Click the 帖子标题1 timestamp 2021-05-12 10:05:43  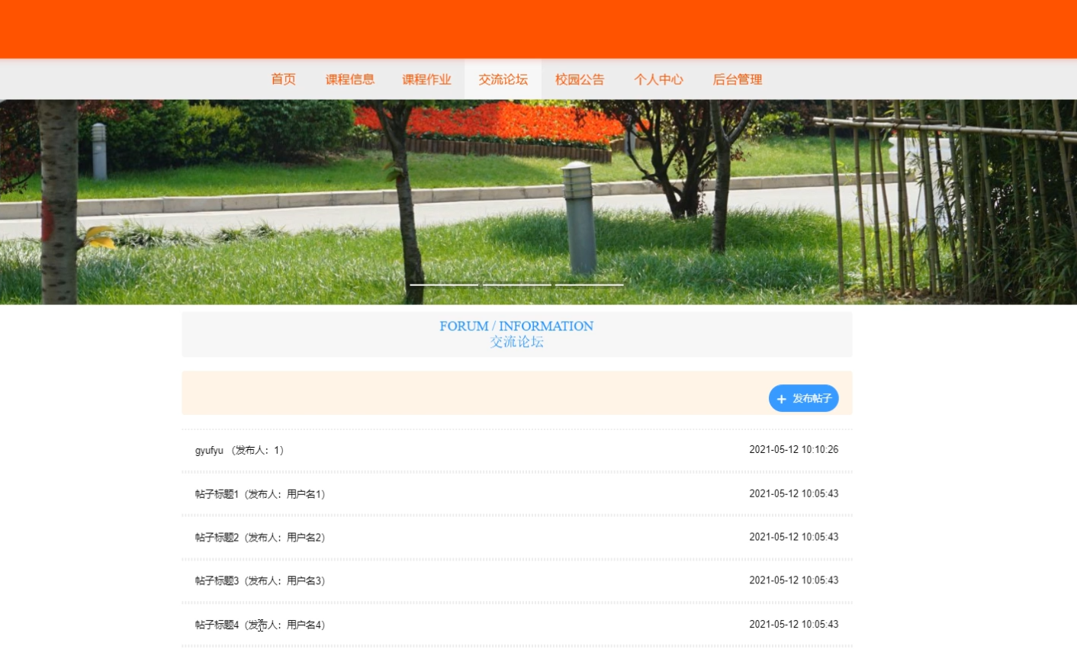click(793, 494)
